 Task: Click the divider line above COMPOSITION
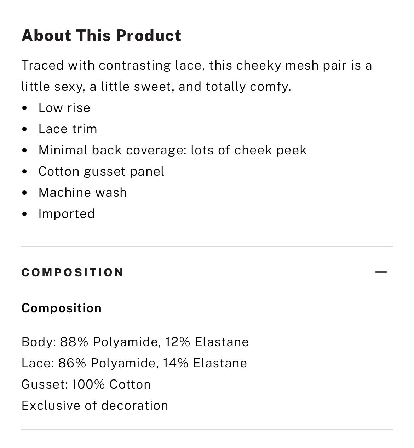(207, 246)
